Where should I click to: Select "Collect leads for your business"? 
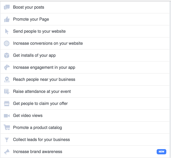[41, 140]
